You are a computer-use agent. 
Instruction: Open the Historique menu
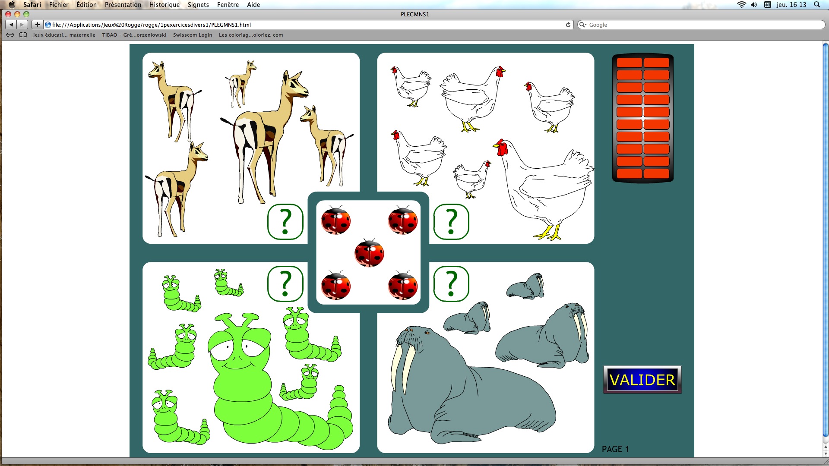(x=164, y=5)
